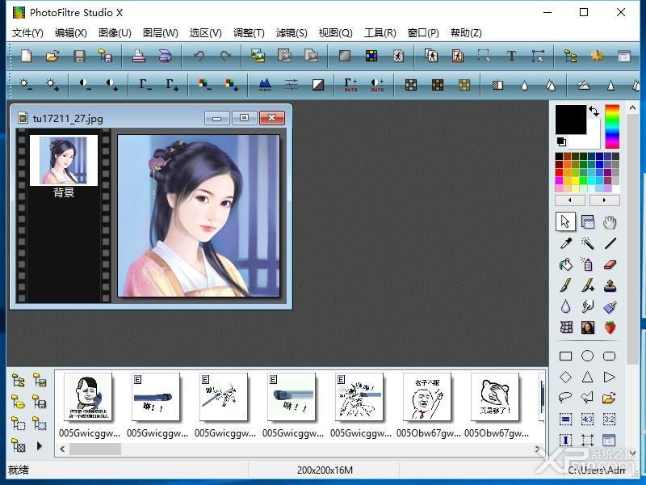Image resolution: width=646 pixels, height=485 pixels.
Task: Select the finger smudge tool
Action: (x=588, y=306)
